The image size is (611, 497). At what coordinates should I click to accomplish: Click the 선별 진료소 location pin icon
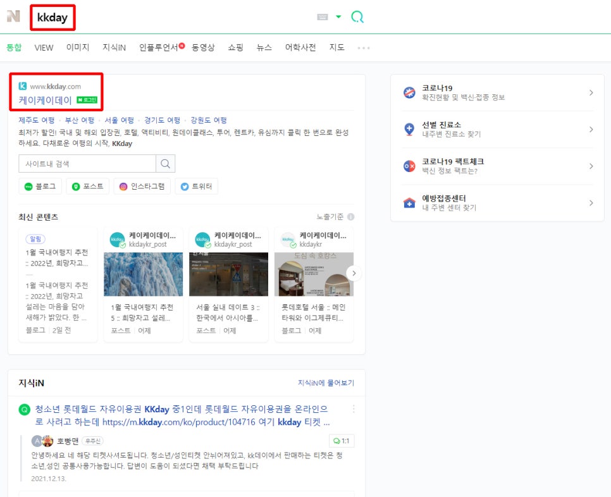tap(409, 130)
